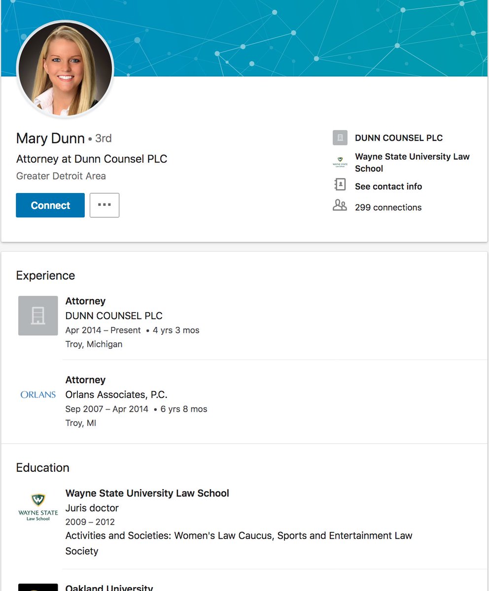Click the people icon beside 299 connections
Viewport: 489px width, 591px height.
point(340,206)
